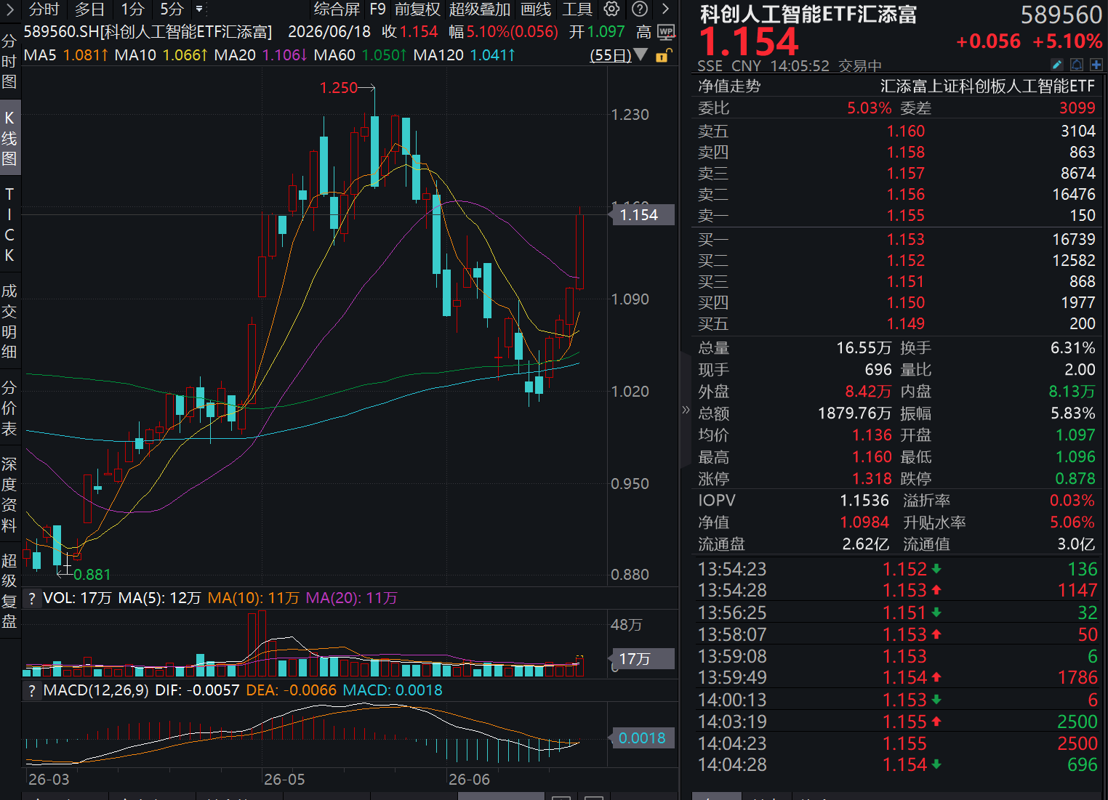Image resolution: width=1108 pixels, height=800 pixels.
Task: Open the F9 button in the toolbar
Action: (377, 9)
